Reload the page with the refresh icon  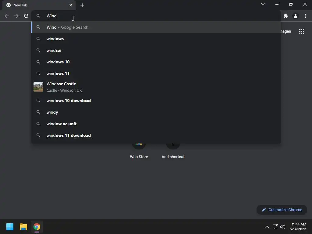[26, 16]
